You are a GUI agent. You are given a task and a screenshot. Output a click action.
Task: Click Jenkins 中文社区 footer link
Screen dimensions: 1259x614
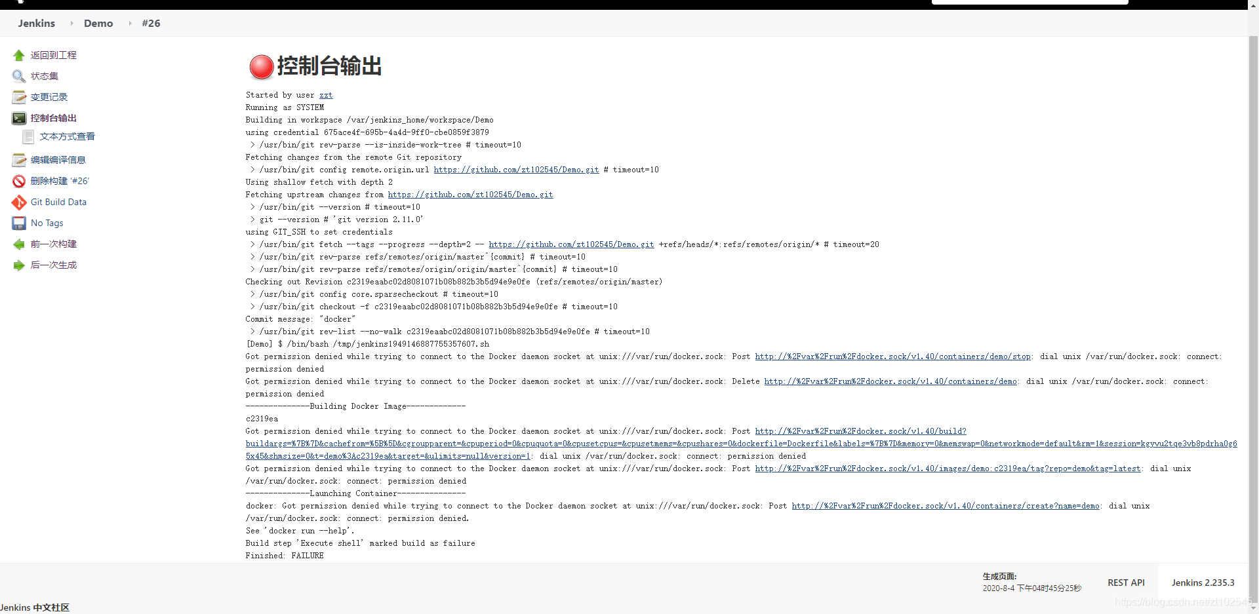35,607
